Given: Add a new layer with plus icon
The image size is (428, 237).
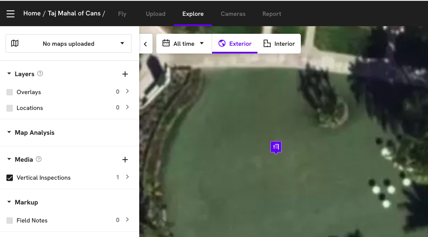Looking at the screenshot, I should pyautogui.click(x=125, y=74).
